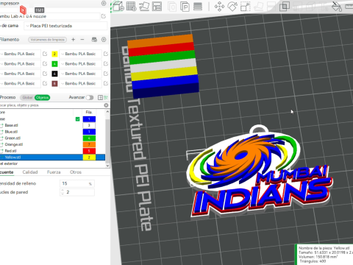Open filament 2 Bambu PLA Basic dropdown
This screenshot has width=353, height=265.
[80, 54]
